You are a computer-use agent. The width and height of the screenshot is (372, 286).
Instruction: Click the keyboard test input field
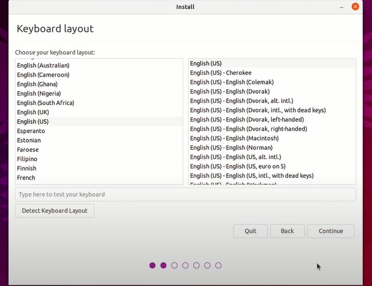[x=185, y=194]
